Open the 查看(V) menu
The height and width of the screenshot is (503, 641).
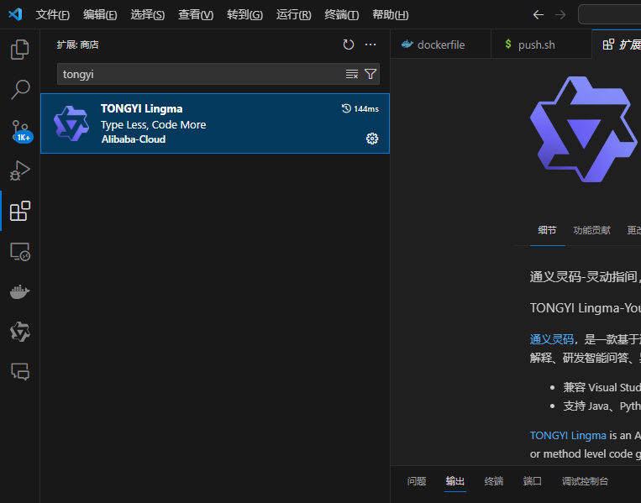(196, 15)
